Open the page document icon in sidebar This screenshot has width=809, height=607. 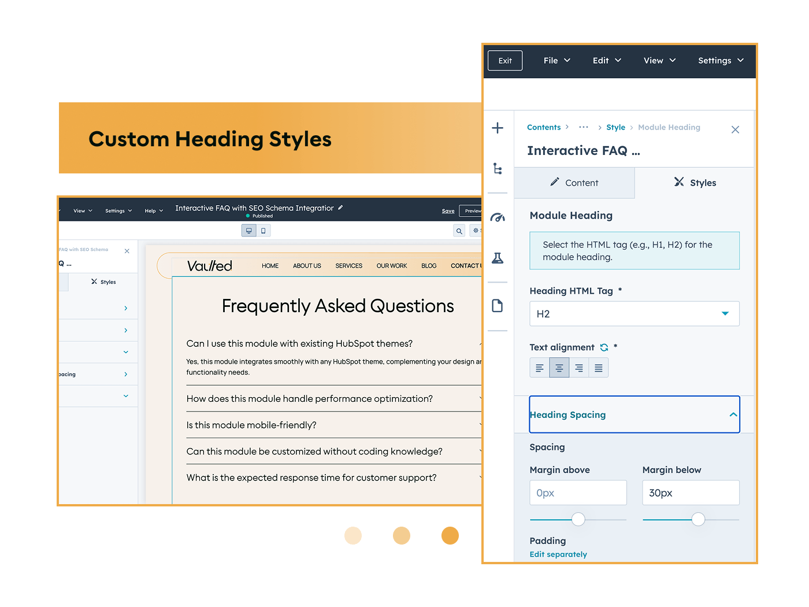pos(498,306)
